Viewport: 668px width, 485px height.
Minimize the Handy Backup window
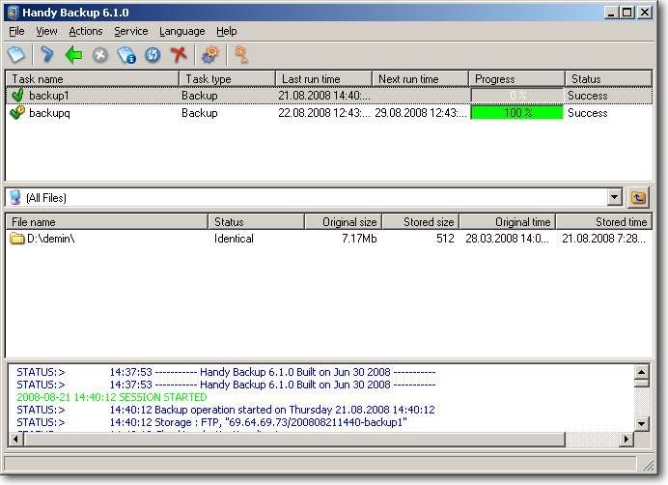610,13
